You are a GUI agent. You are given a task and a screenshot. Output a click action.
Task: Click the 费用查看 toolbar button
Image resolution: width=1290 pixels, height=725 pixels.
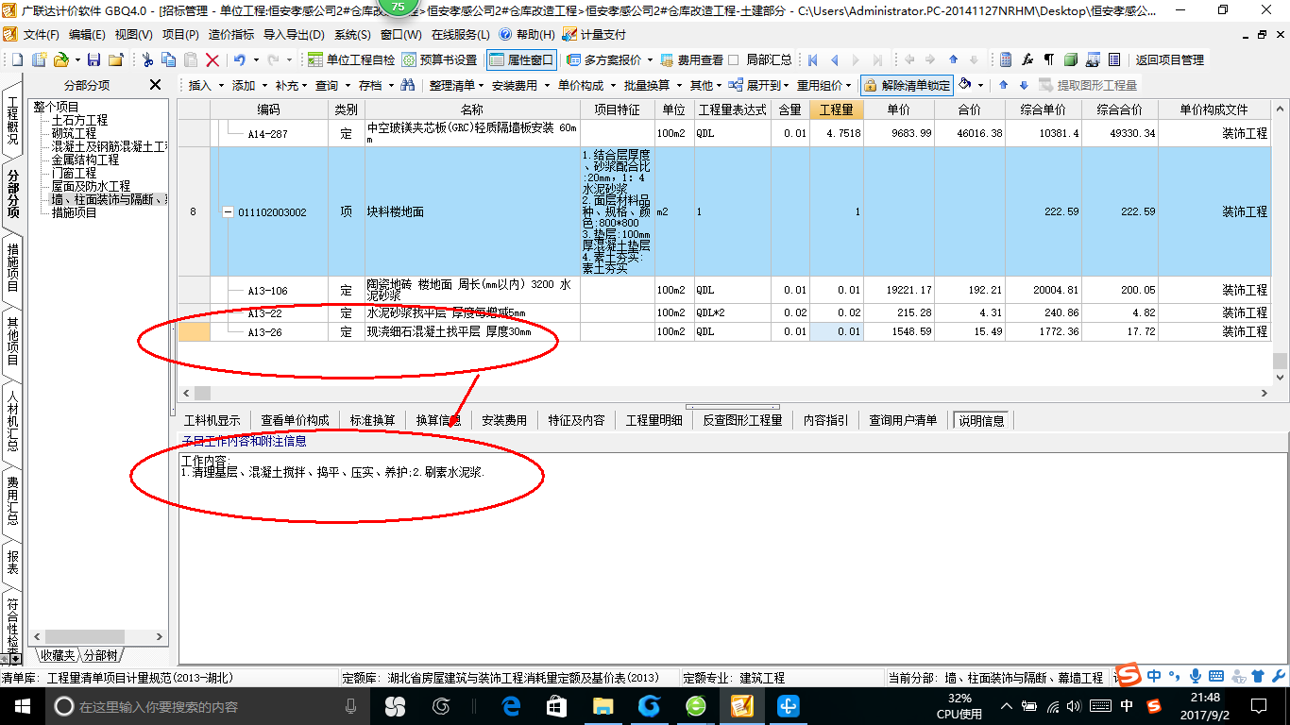pyautogui.click(x=691, y=59)
